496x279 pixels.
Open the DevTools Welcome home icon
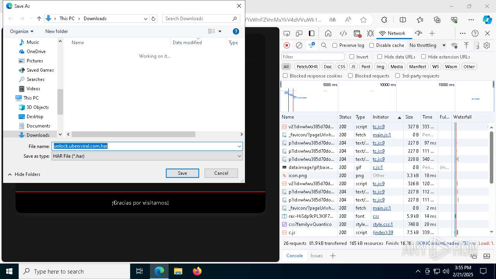pyautogui.click(x=328, y=33)
